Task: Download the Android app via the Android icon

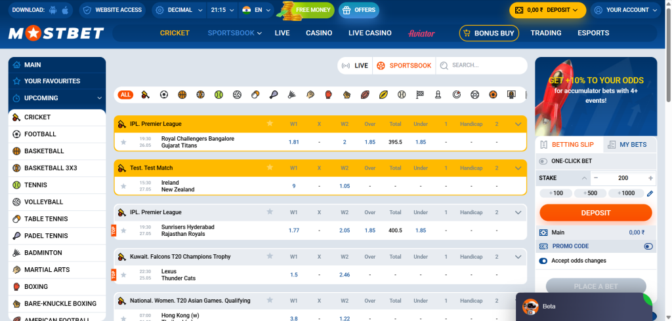Action: tap(53, 10)
